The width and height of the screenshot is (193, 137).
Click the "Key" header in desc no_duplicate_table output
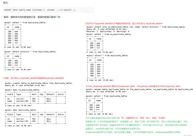[x=42, y=94]
